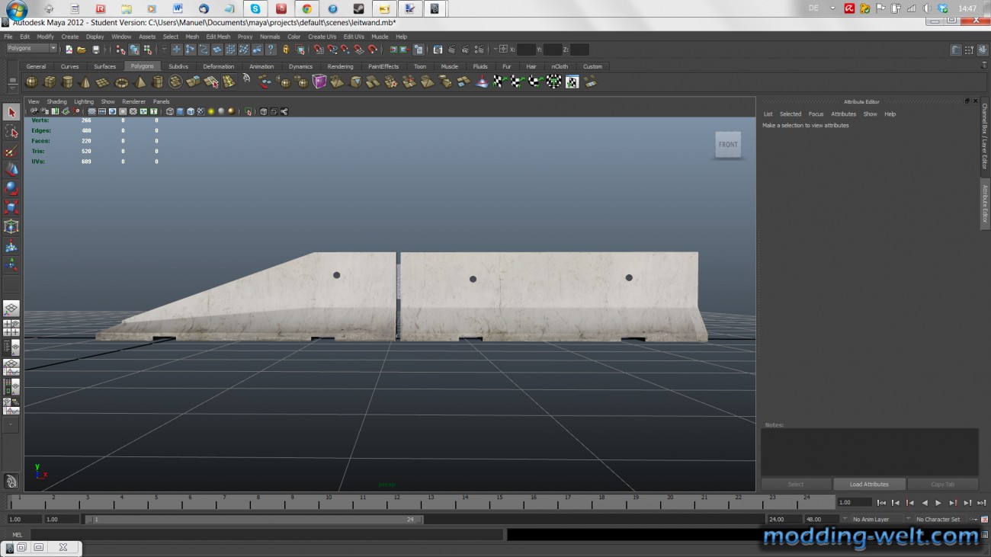
Task: Open the Polygons menu set dropdown
Action: coord(32,49)
